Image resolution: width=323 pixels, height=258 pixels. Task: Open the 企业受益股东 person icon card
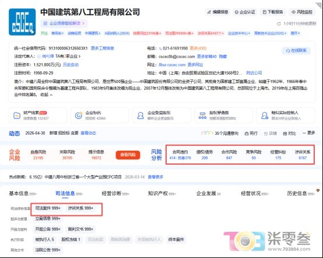pyautogui.click(x=161, y=116)
